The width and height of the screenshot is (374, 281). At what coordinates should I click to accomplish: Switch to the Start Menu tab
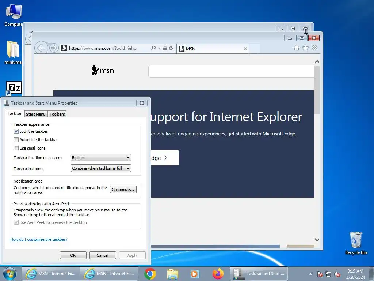[x=36, y=114]
